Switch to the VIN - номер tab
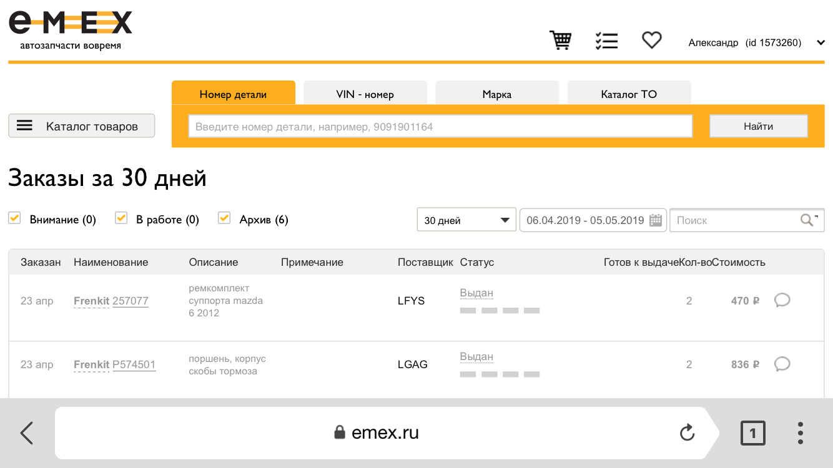Screen dimensions: 833x468 (365, 93)
